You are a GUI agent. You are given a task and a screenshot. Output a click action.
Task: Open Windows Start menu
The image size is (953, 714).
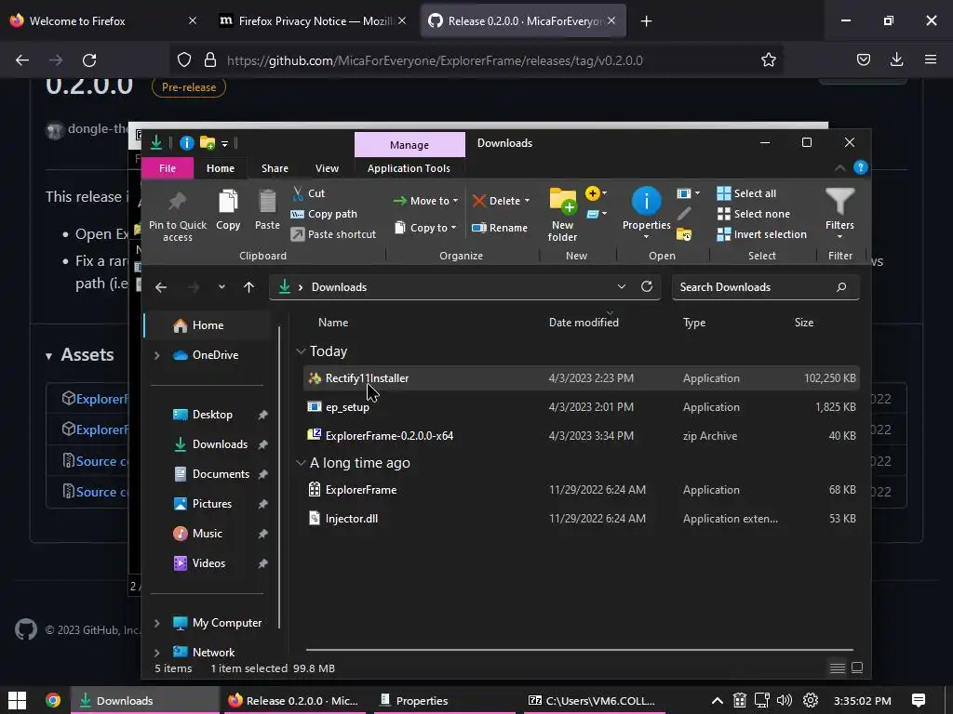click(x=17, y=701)
